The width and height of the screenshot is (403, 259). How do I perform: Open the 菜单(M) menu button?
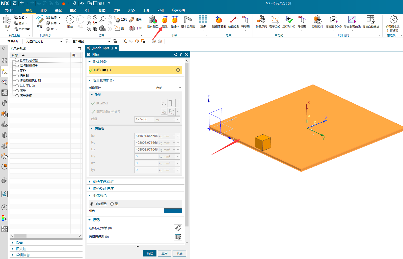pos(12,41)
